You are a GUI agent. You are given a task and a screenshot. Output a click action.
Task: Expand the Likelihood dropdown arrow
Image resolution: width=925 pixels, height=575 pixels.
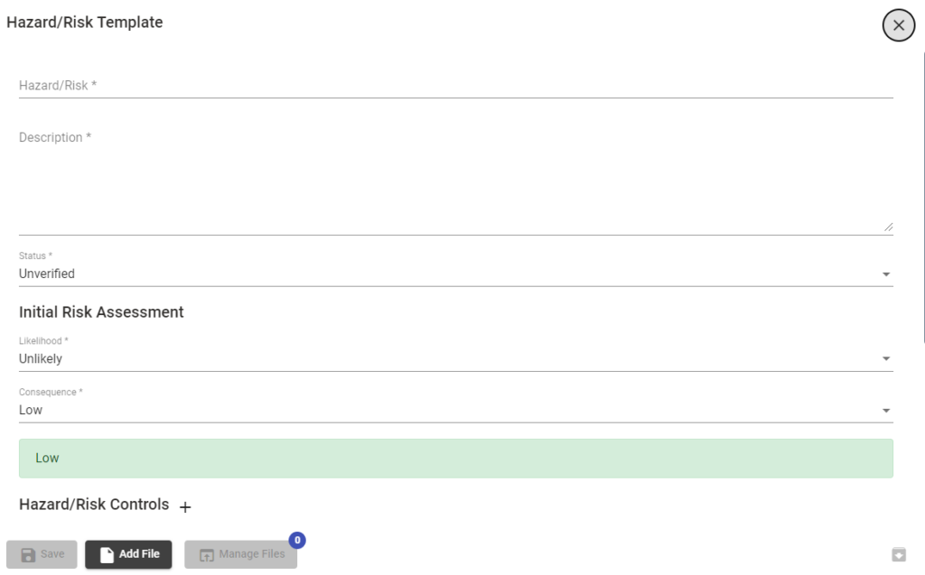[886, 358]
